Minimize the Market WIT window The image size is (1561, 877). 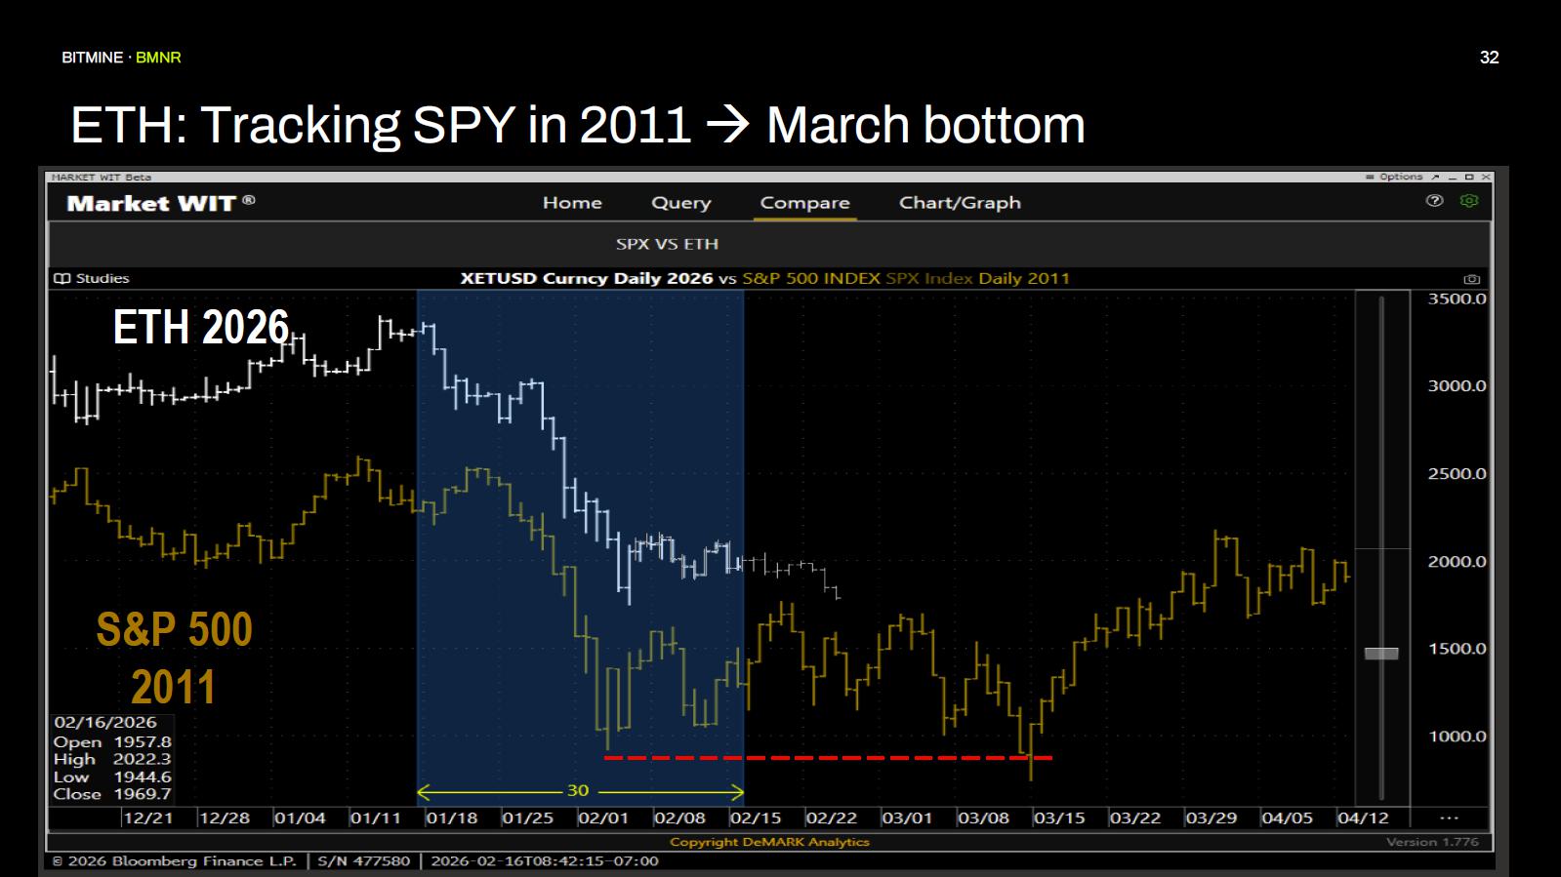[1452, 178]
